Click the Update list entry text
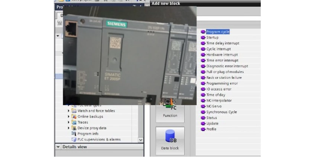Viewport: 315px width, 157px height. click(x=212, y=124)
